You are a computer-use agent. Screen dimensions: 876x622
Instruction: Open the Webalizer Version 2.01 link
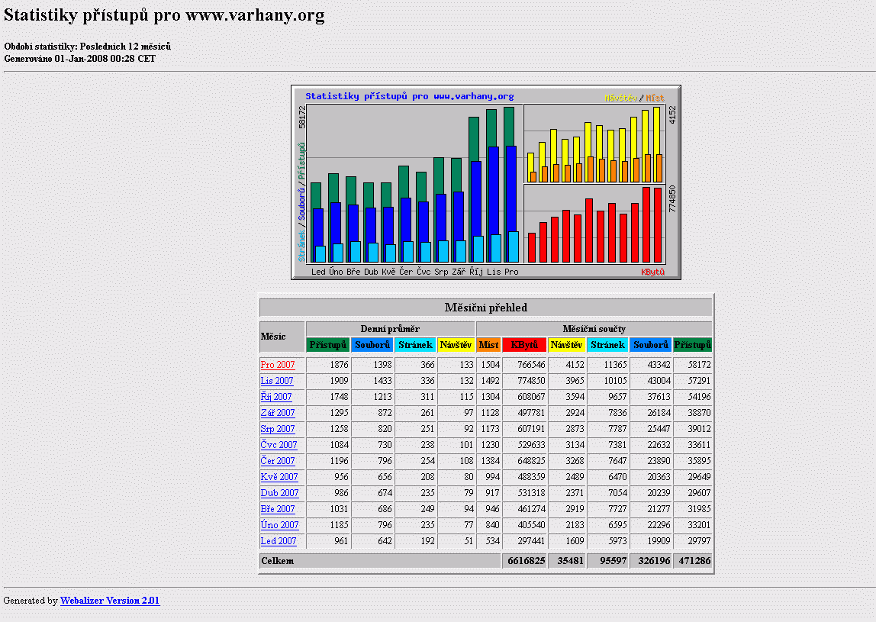[x=110, y=601]
